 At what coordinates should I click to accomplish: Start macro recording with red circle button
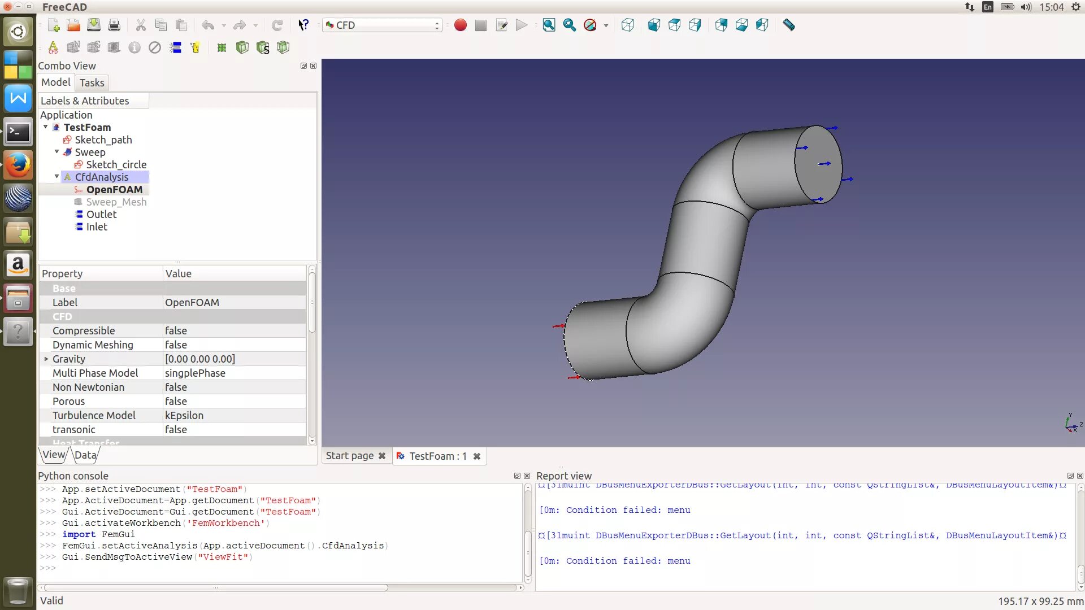(461, 25)
